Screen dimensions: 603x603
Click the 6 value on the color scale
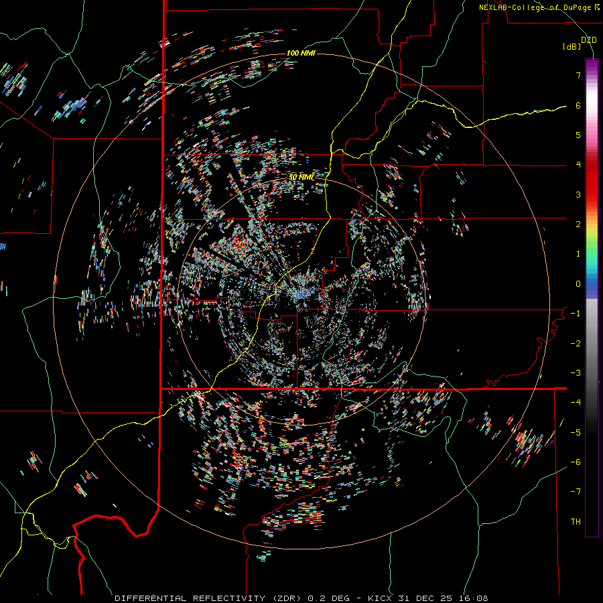click(578, 105)
